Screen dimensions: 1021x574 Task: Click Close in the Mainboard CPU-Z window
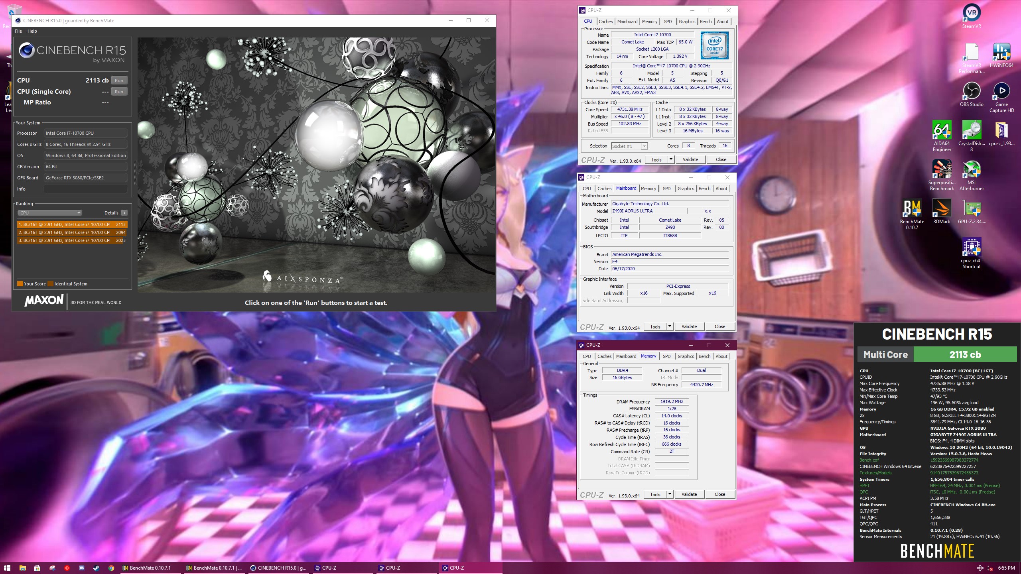coord(720,326)
